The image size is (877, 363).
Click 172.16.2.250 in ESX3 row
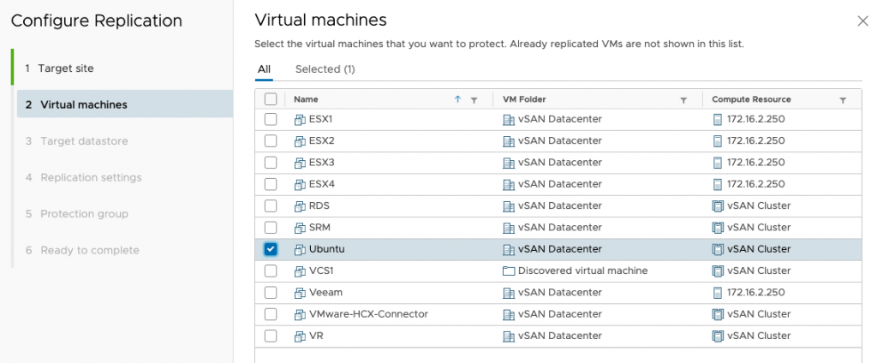coord(755,162)
